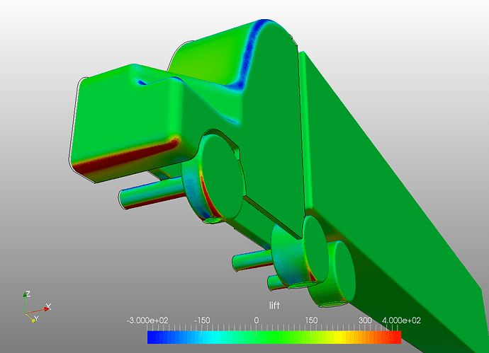Click the 'lift' legend title
The width and height of the screenshot is (489, 353).
(274, 306)
